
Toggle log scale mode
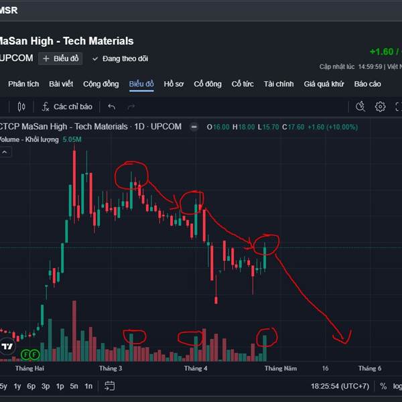397,386
